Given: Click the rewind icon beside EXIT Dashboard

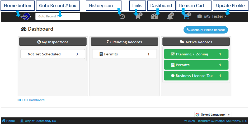Looking at the screenshot, I should pyautogui.click(x=19, y=100).
